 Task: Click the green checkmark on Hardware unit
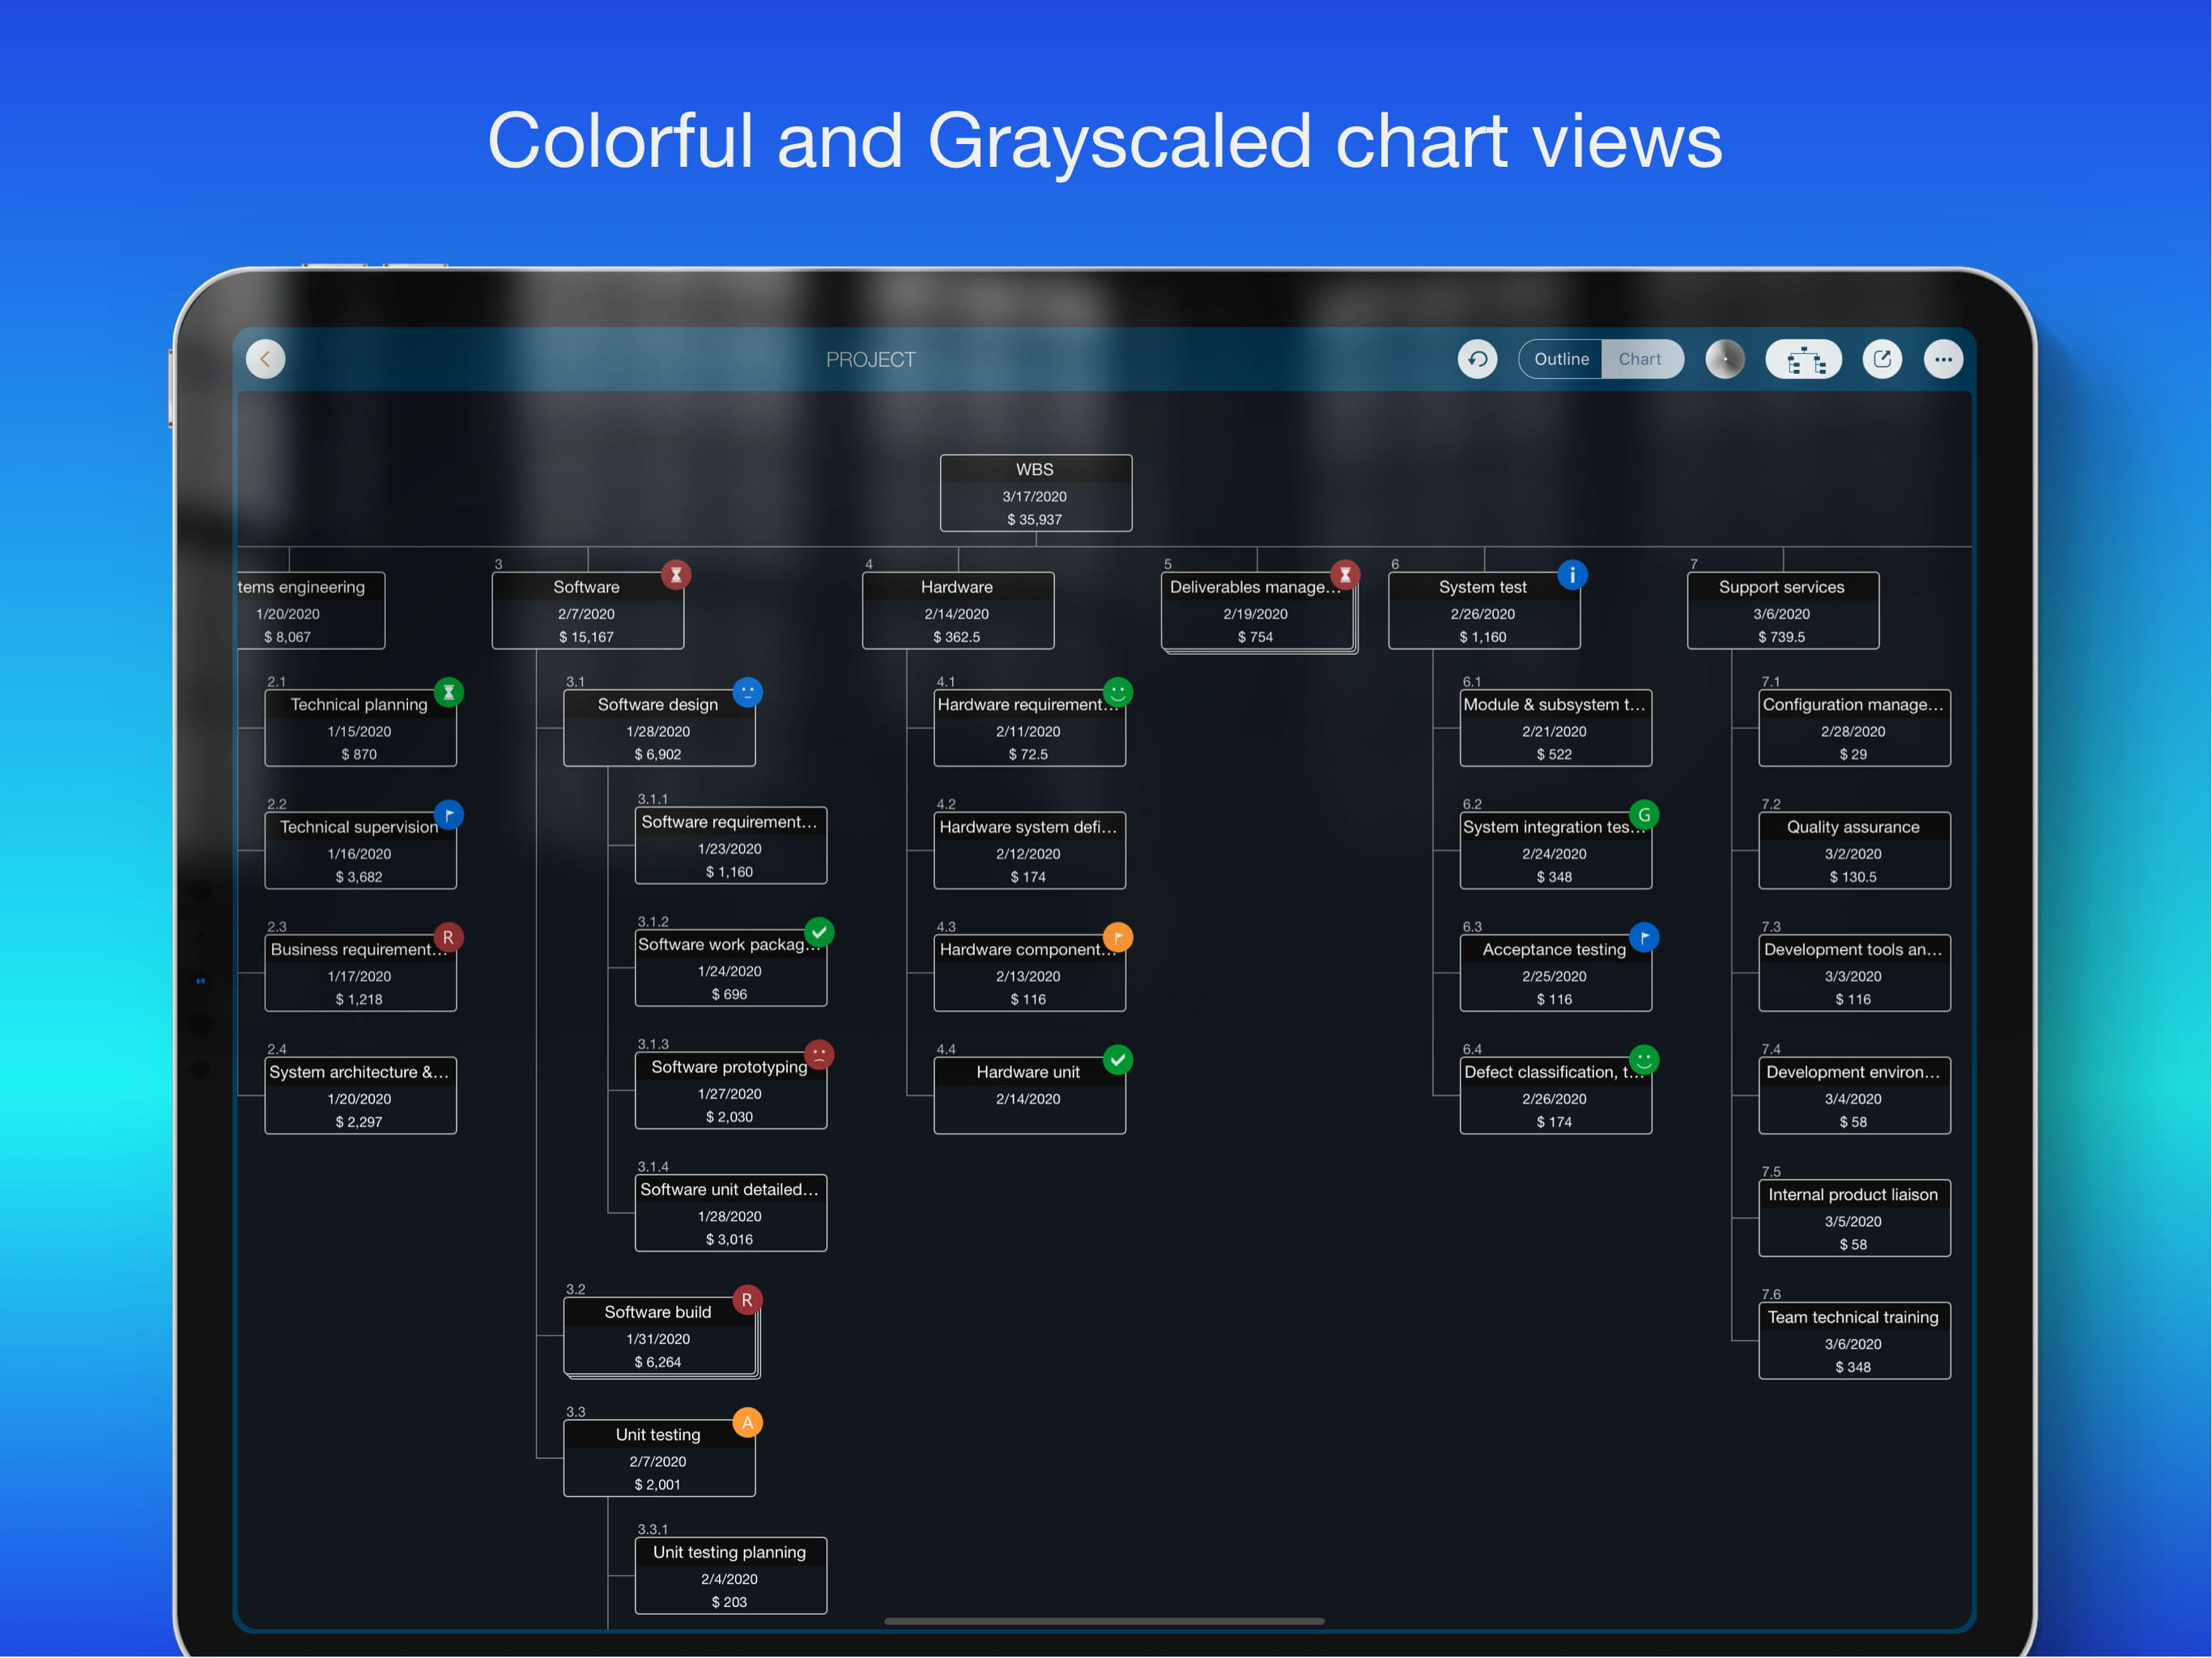[1117, 1060]
